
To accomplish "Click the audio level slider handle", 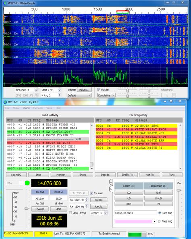I will (26, 208).
